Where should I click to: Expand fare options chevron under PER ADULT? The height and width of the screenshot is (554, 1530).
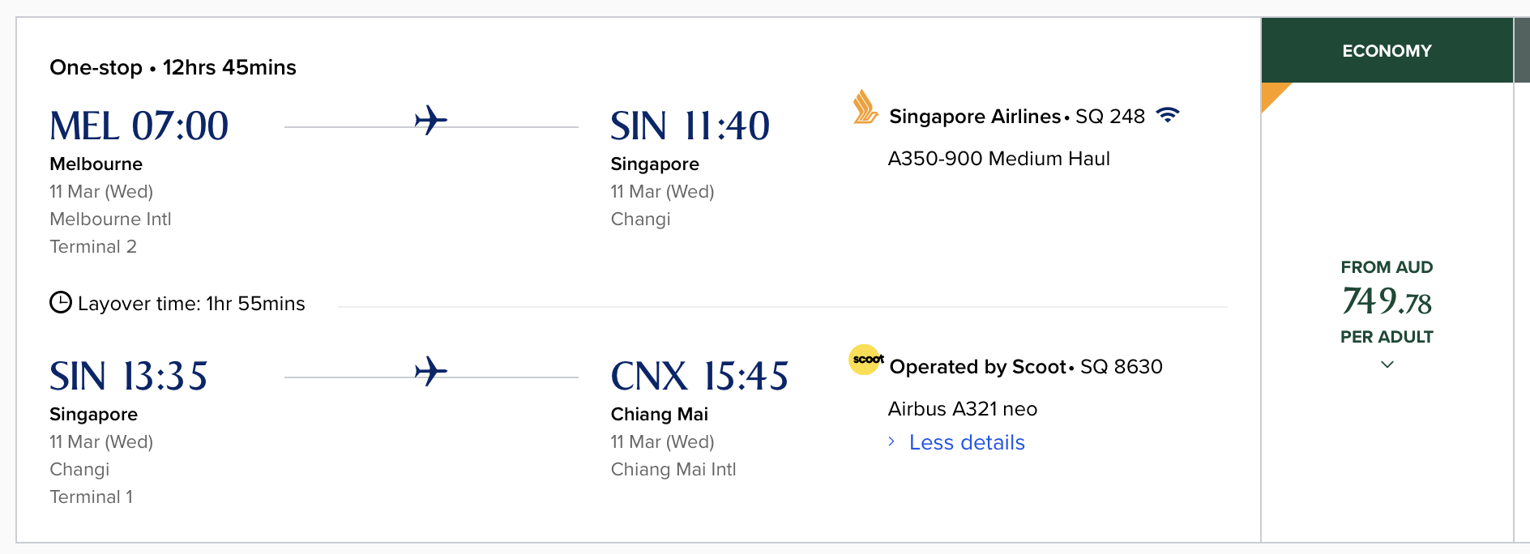pos(1387,364)
